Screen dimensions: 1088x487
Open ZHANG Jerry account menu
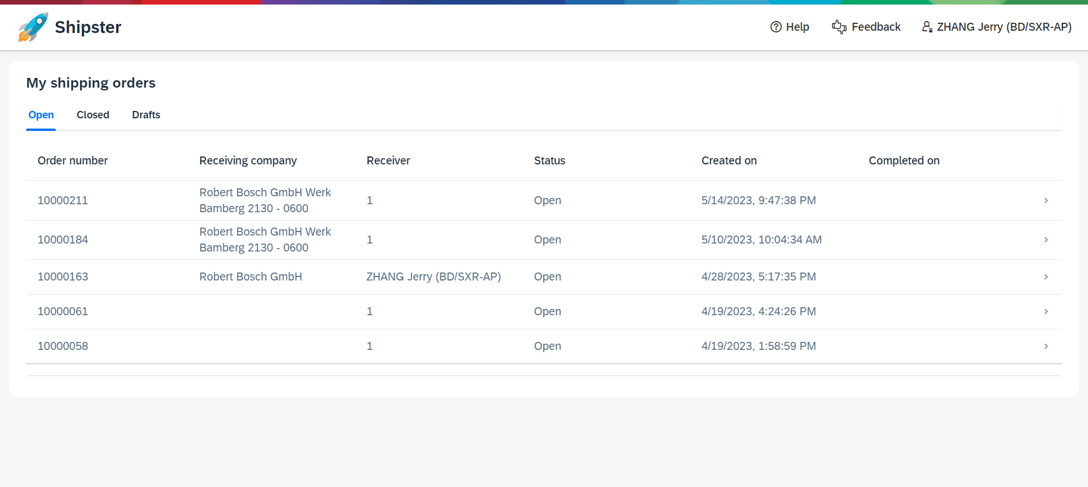[x=1004, y=27]
